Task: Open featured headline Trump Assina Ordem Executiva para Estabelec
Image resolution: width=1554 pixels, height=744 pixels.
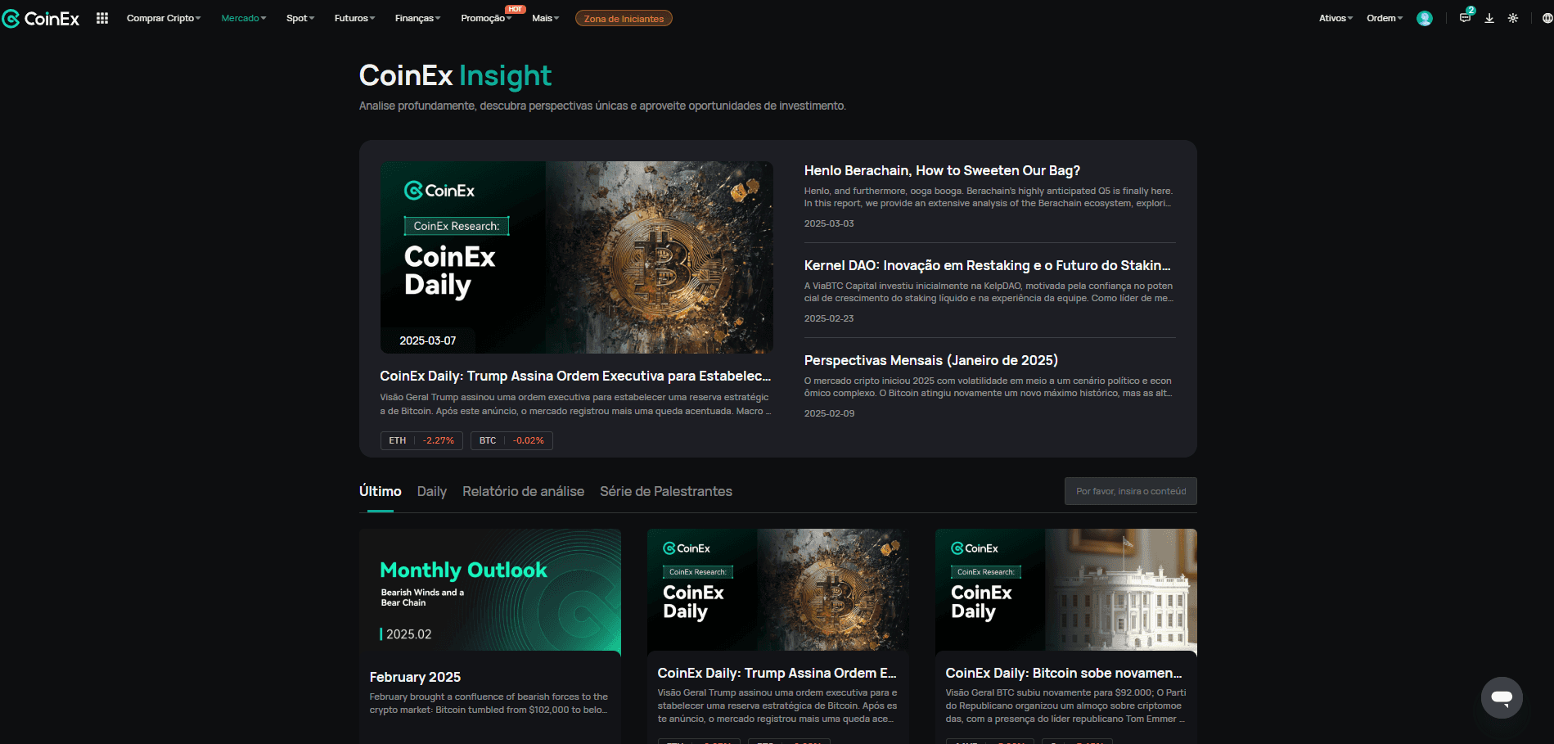Action: tap(575, 376)
